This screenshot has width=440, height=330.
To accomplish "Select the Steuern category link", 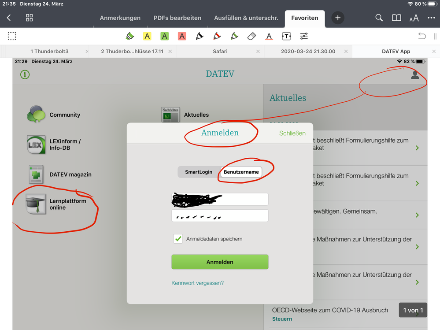I will [x=282, y=319].
